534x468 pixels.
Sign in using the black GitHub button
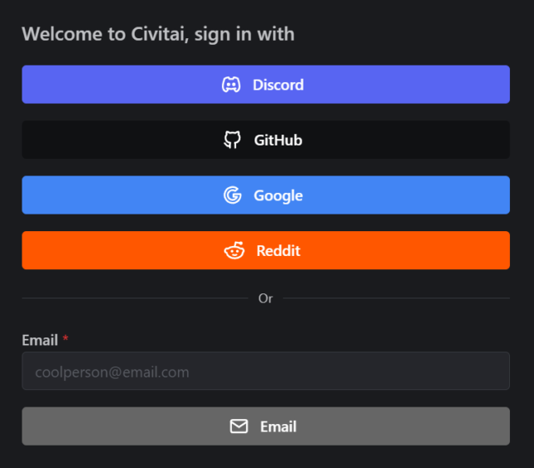pyautogui.click(x=265, y=140)
